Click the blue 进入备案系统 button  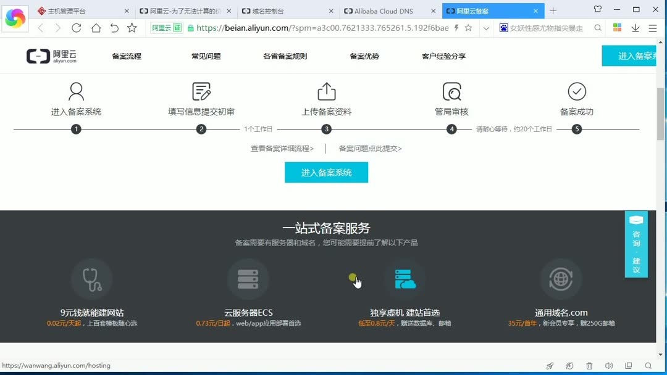(326, 172)
